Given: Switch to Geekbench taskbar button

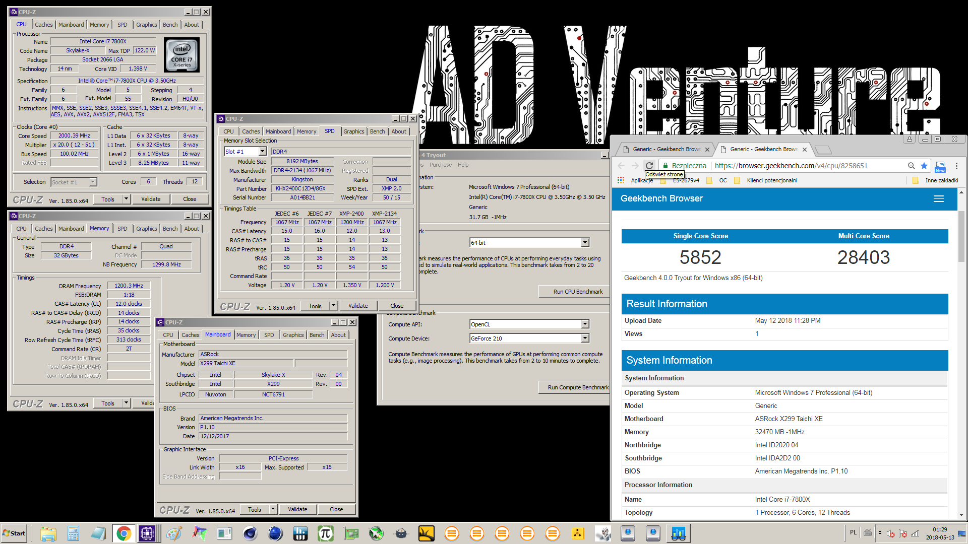Looking at the screenshot, I should coord(678,533).
